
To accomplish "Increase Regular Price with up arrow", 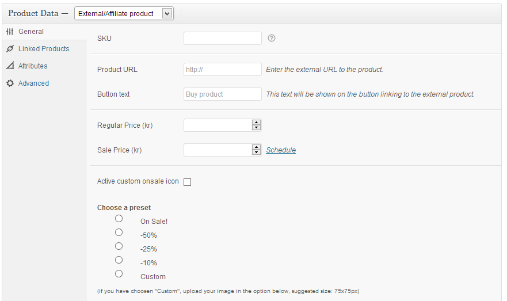I will coord(257,123).
